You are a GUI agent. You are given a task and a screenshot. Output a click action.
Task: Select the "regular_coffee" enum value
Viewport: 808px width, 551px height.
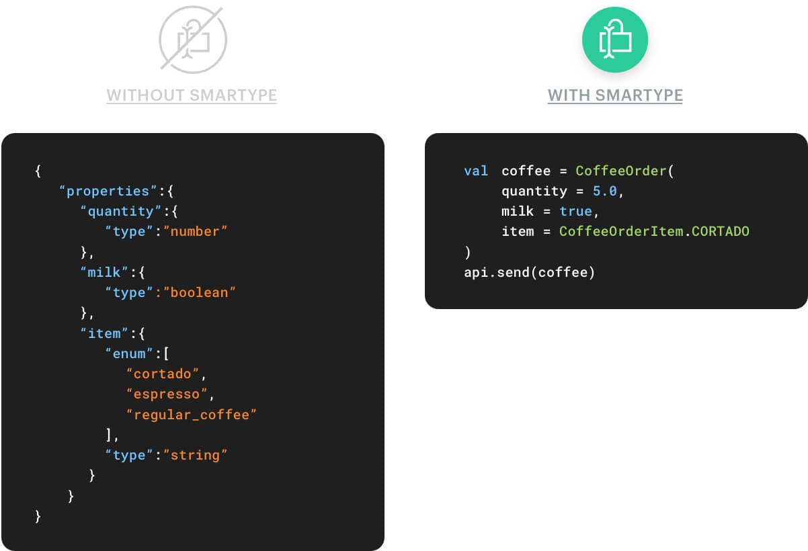[192, 415]
